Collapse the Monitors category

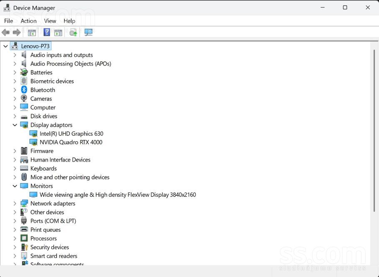point(15,186)
